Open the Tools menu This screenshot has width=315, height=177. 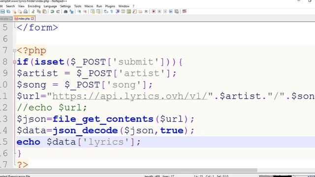(78, 6)
